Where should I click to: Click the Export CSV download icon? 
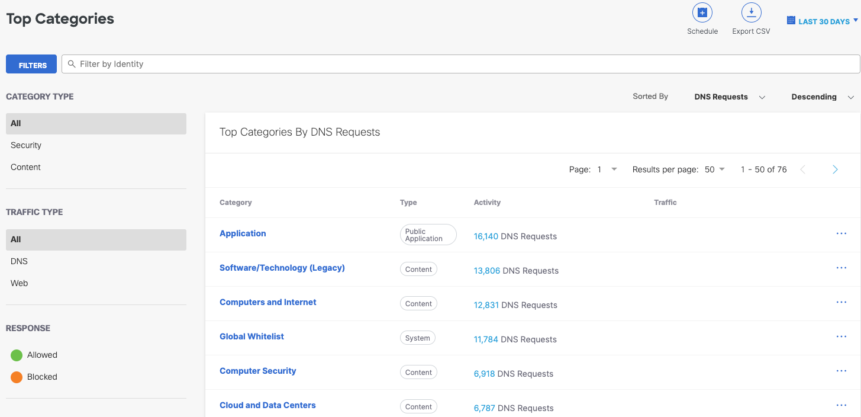(751, 12)
